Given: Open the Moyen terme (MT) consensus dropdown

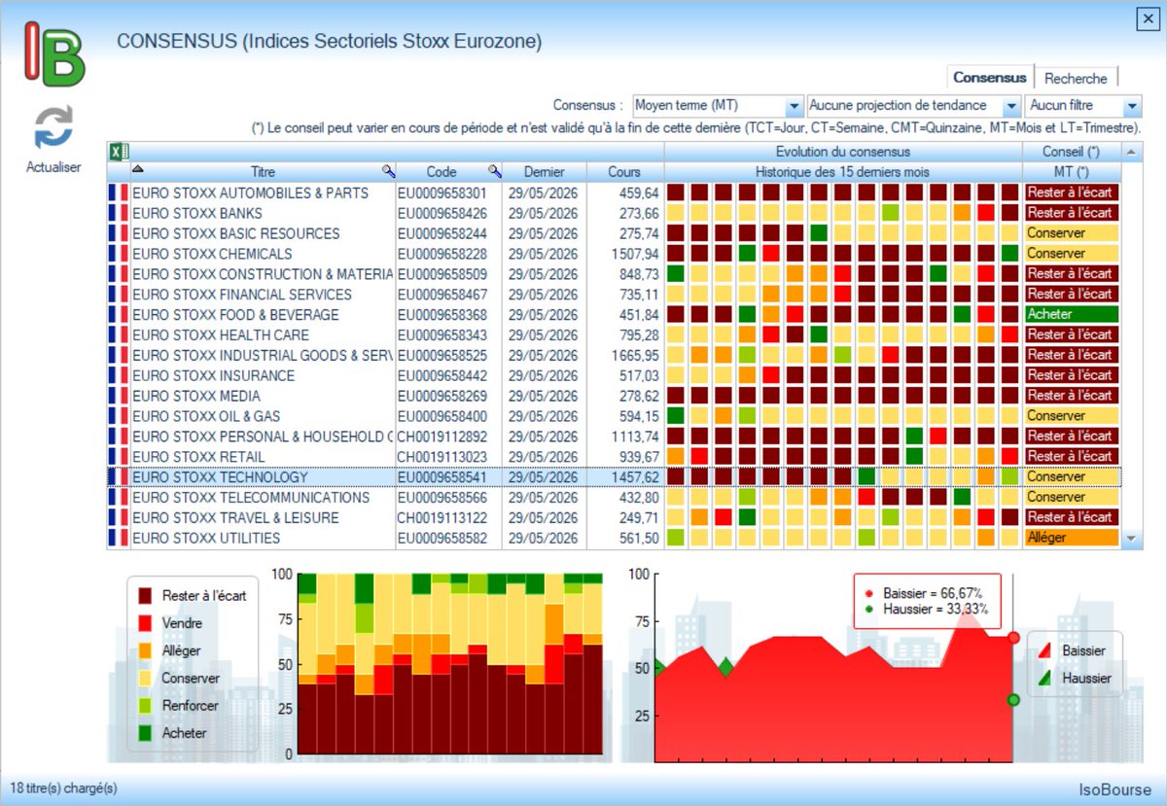Looking at the screenshot, I should (x=718, y=105).
